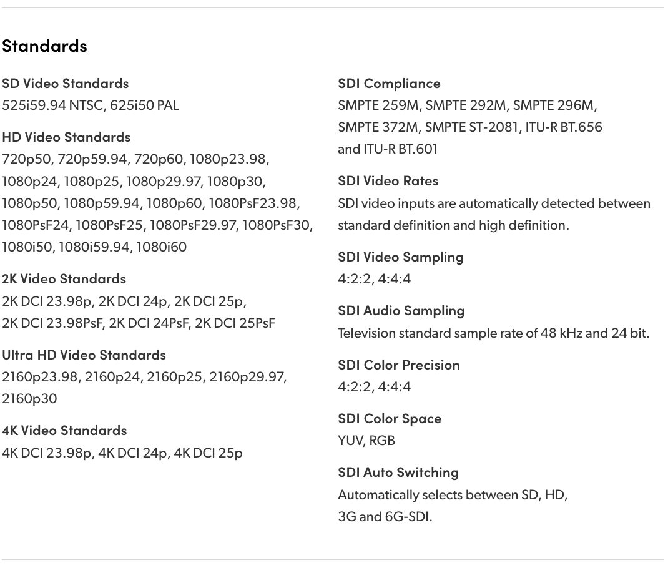
Task: Click the SDI Video Sampling heading
Action: point(400,257)
